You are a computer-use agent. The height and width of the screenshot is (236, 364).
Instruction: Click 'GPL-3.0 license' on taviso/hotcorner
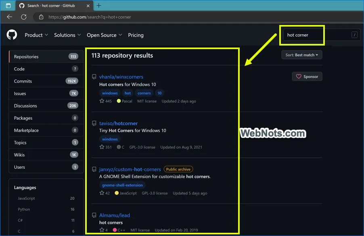coord(142,147)
